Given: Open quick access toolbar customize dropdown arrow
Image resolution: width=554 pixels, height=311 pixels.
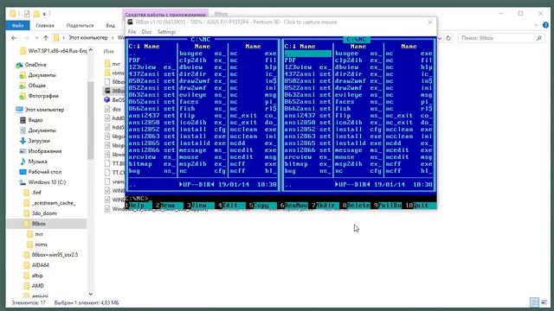Looking at the screenshot, I should coord(44,14).
